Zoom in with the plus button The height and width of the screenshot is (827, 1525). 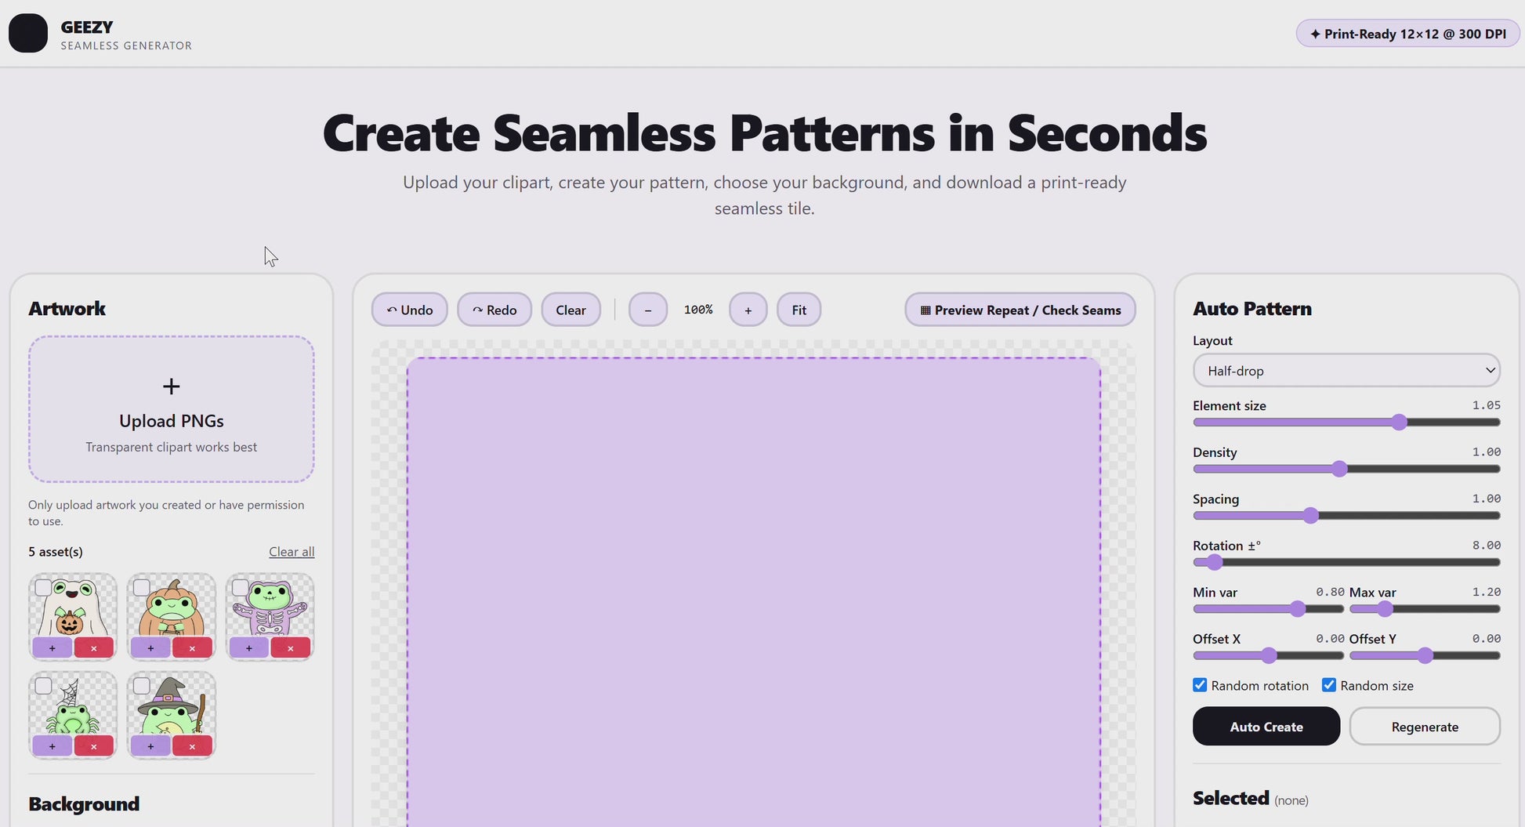coord(748,310)
